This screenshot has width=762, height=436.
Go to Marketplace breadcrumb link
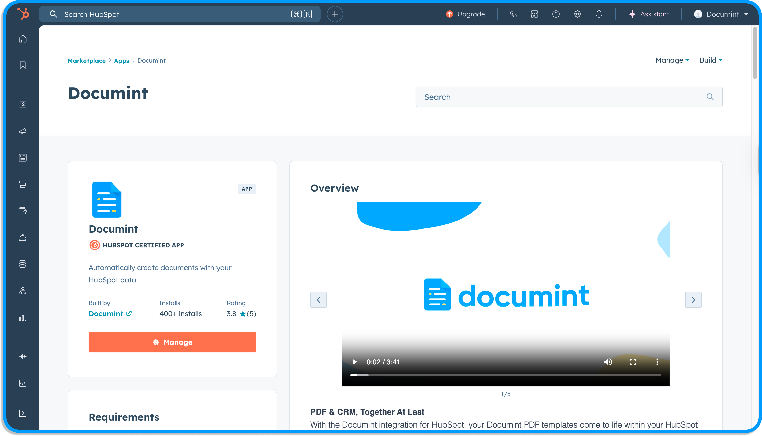coord(87,61)
